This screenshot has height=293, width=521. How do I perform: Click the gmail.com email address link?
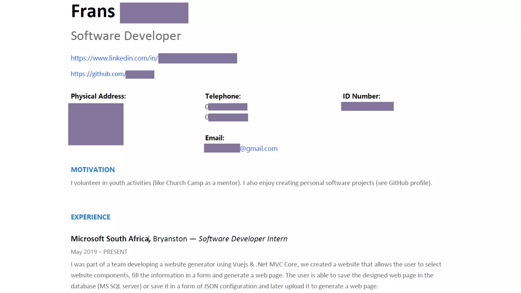point(259,149)
